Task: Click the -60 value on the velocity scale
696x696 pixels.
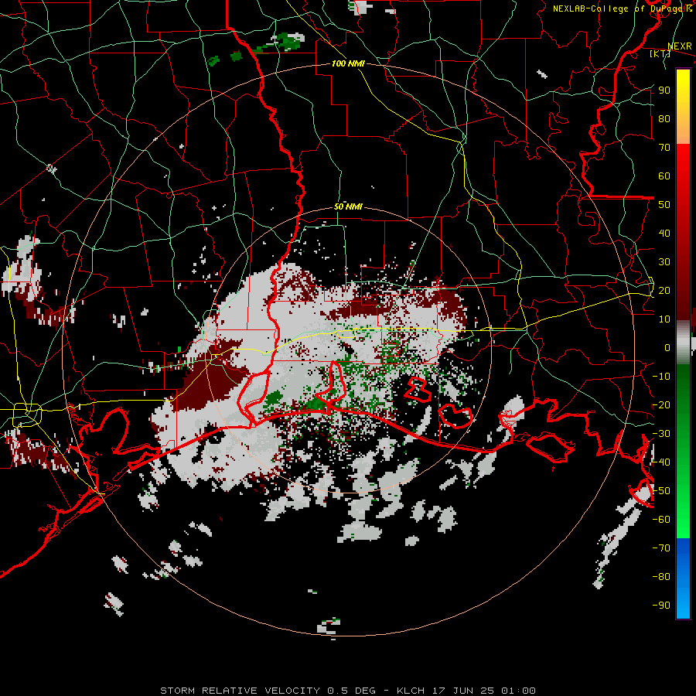Action: 661,520
